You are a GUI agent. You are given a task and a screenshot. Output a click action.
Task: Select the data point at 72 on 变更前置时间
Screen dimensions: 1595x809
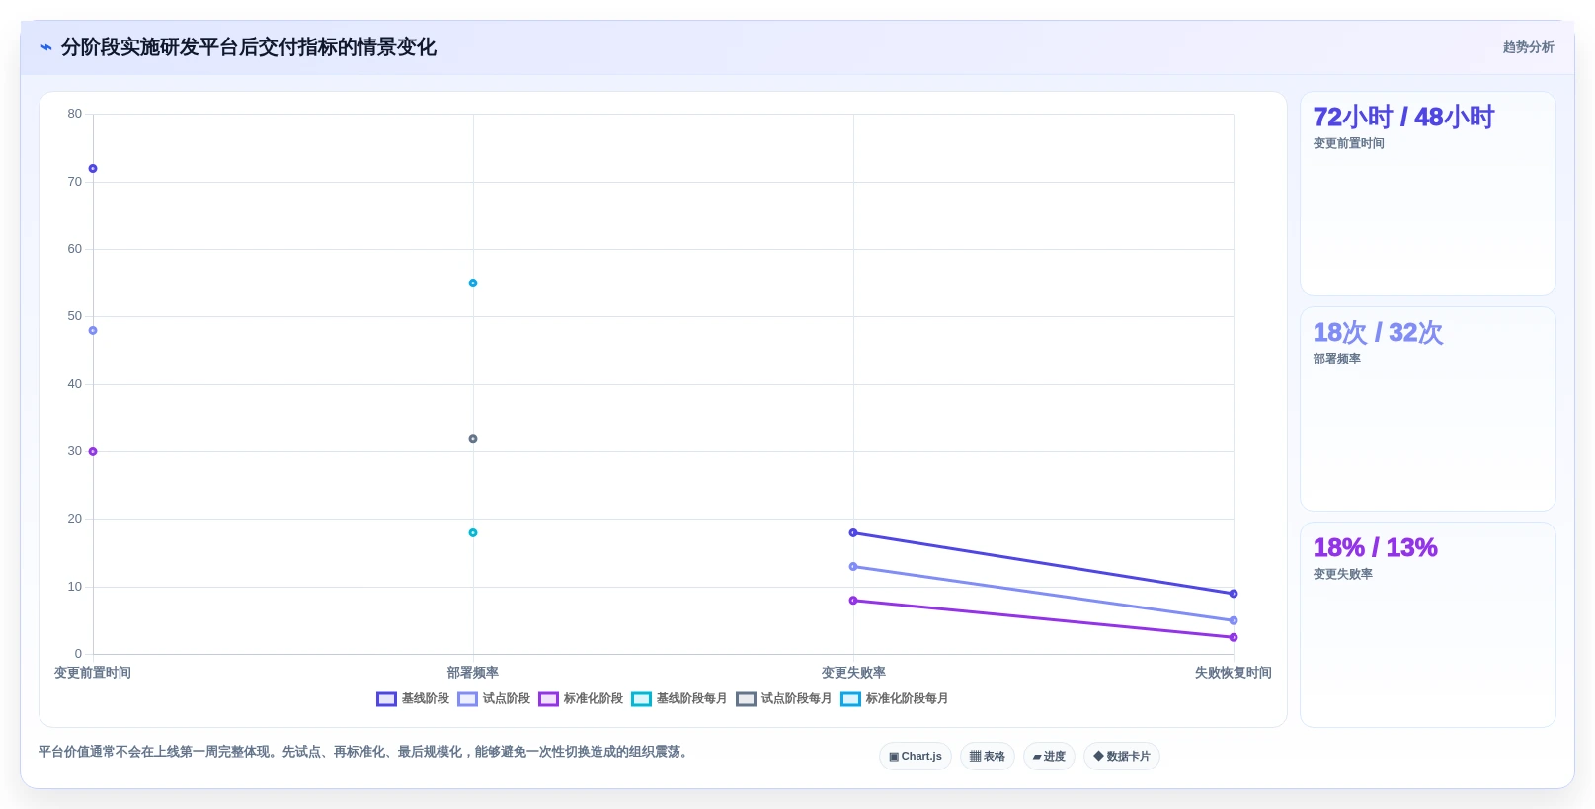click(93, 169)
